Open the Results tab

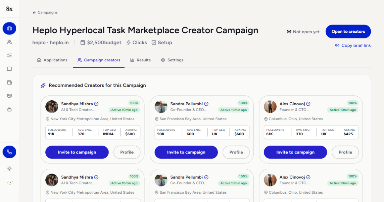[x=140, y=60]
